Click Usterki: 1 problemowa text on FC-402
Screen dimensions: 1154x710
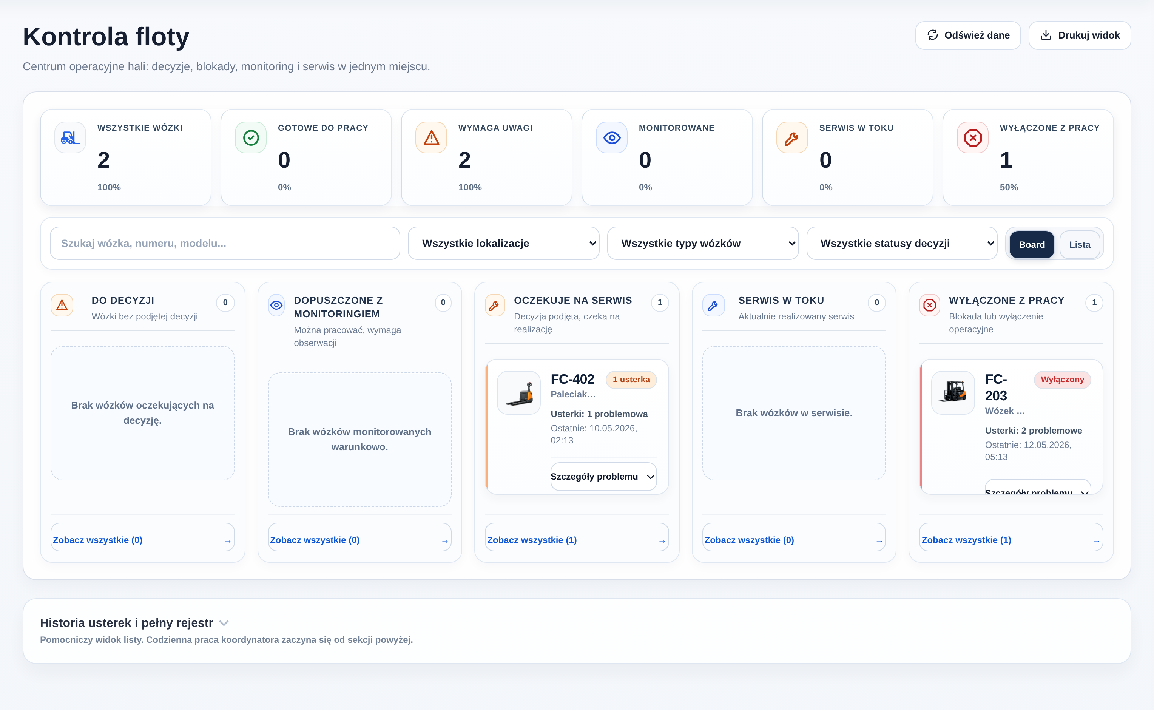pyautogui.click(x=599, y=414)
